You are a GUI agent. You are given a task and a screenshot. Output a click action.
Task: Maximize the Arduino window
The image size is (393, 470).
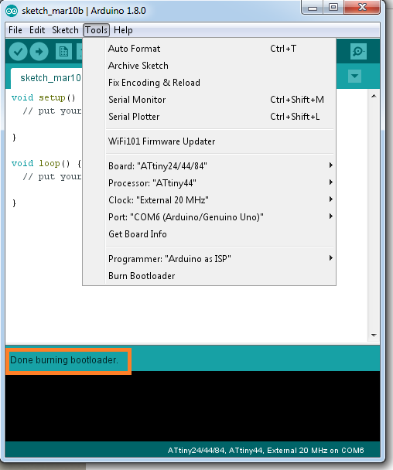[333, 7]
